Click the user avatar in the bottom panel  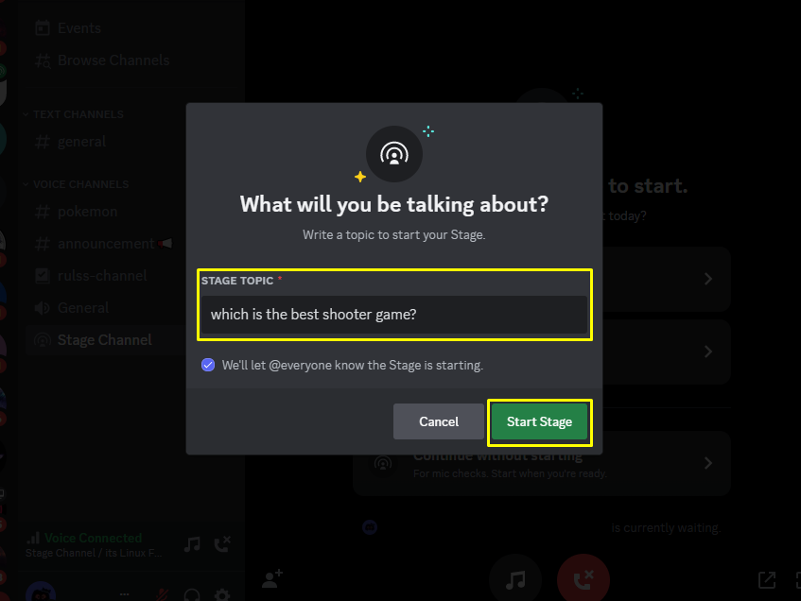[41, 593]
